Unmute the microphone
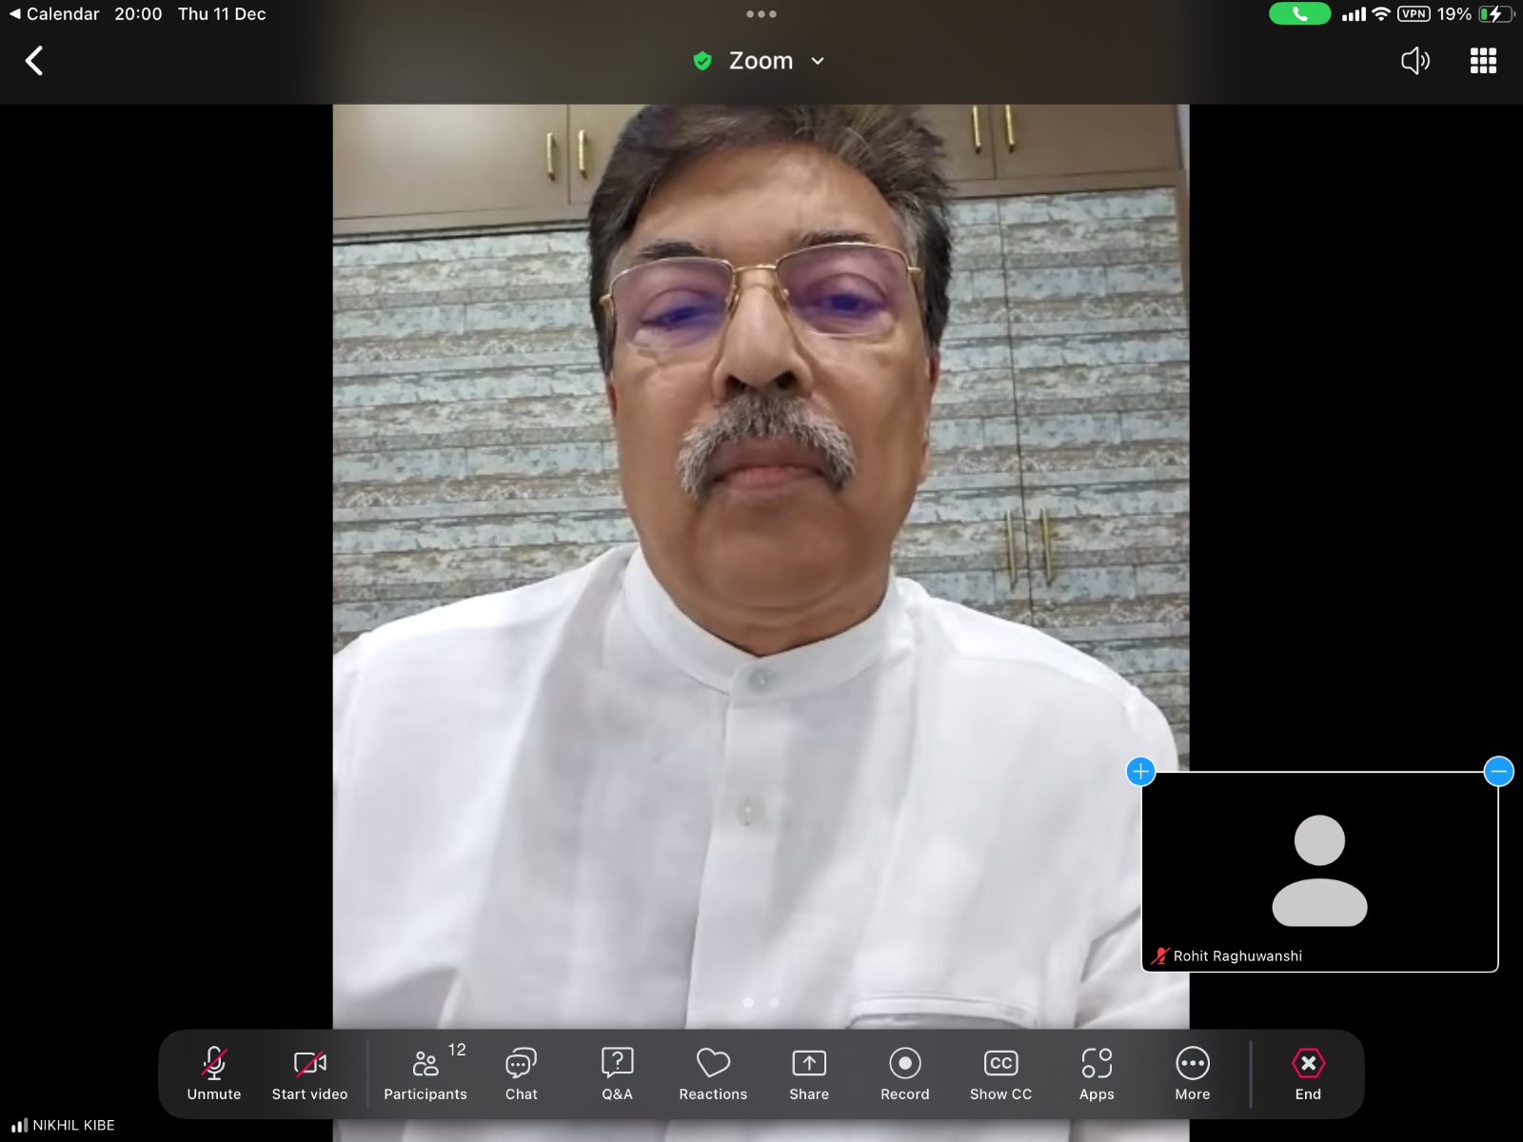This screenshot has height=1142, width=1523. pos(214,1073)
